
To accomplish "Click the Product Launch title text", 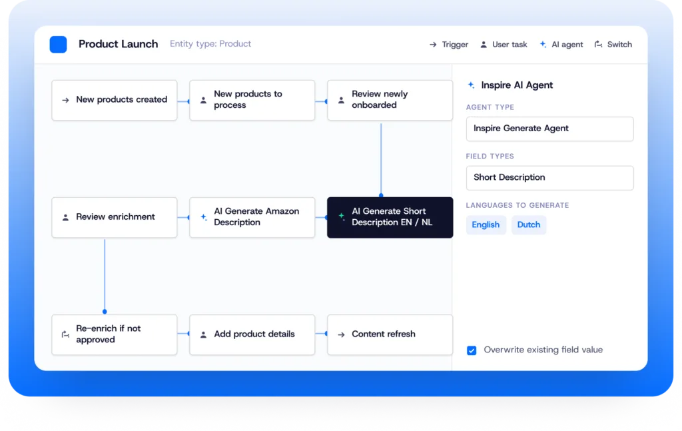I will click(119, 44).
